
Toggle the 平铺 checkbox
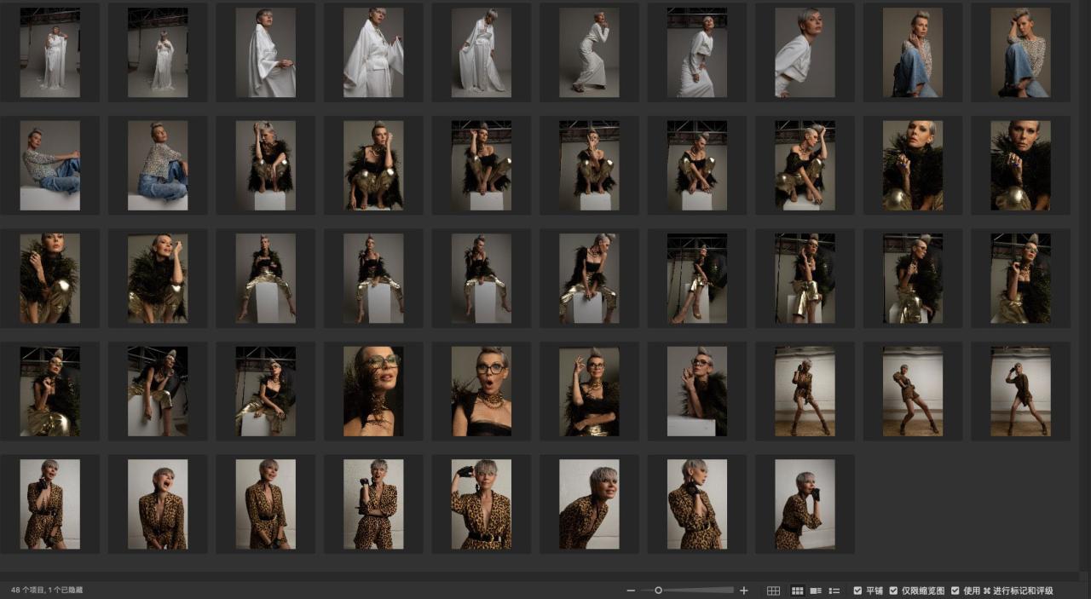click(857, 590)
